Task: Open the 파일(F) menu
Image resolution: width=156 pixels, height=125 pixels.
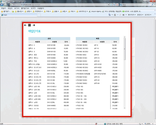Action: (3, 8)
